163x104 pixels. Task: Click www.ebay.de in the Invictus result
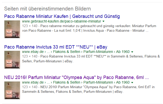tap(33, 52)
